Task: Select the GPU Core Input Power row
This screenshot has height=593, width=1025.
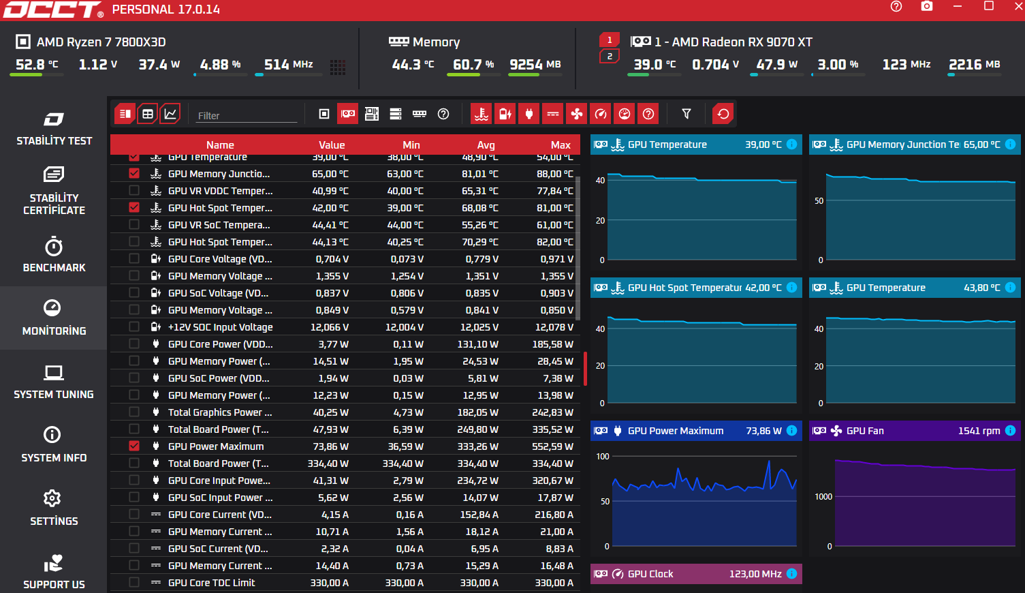Action: [x=345, y=480]
